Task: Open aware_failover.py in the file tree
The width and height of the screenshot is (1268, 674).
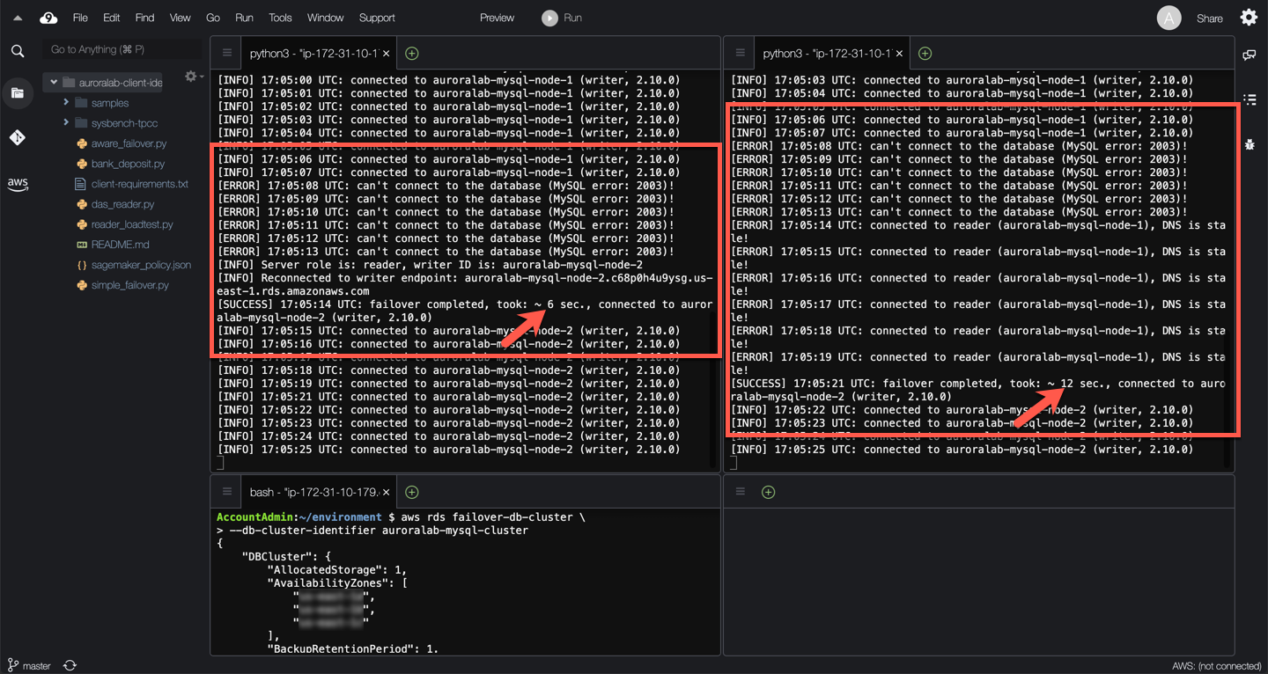Action: [x=129, y=143]
